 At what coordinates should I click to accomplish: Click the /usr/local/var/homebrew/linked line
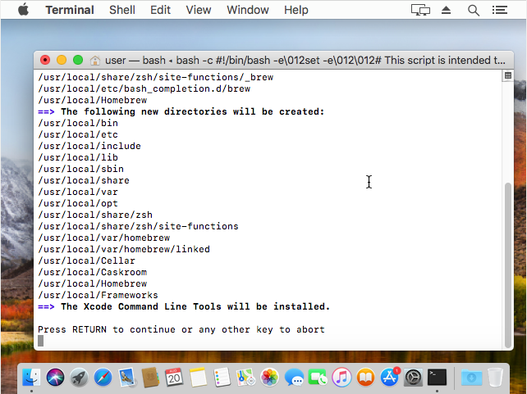pyautogui.click(x=124, y=249)
